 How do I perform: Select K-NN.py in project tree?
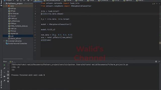[13, 18]
